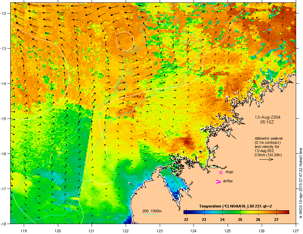Click the 'Argo' legend label
The image size is (303, 234).
pos(229,172)
